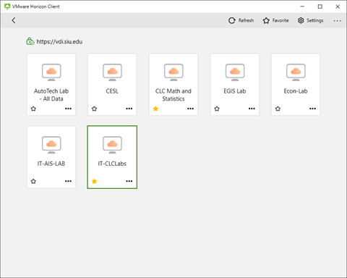347x278 pixels.
Task: Open the EGIS Lab desktop icon
Action: click(235, 72)
